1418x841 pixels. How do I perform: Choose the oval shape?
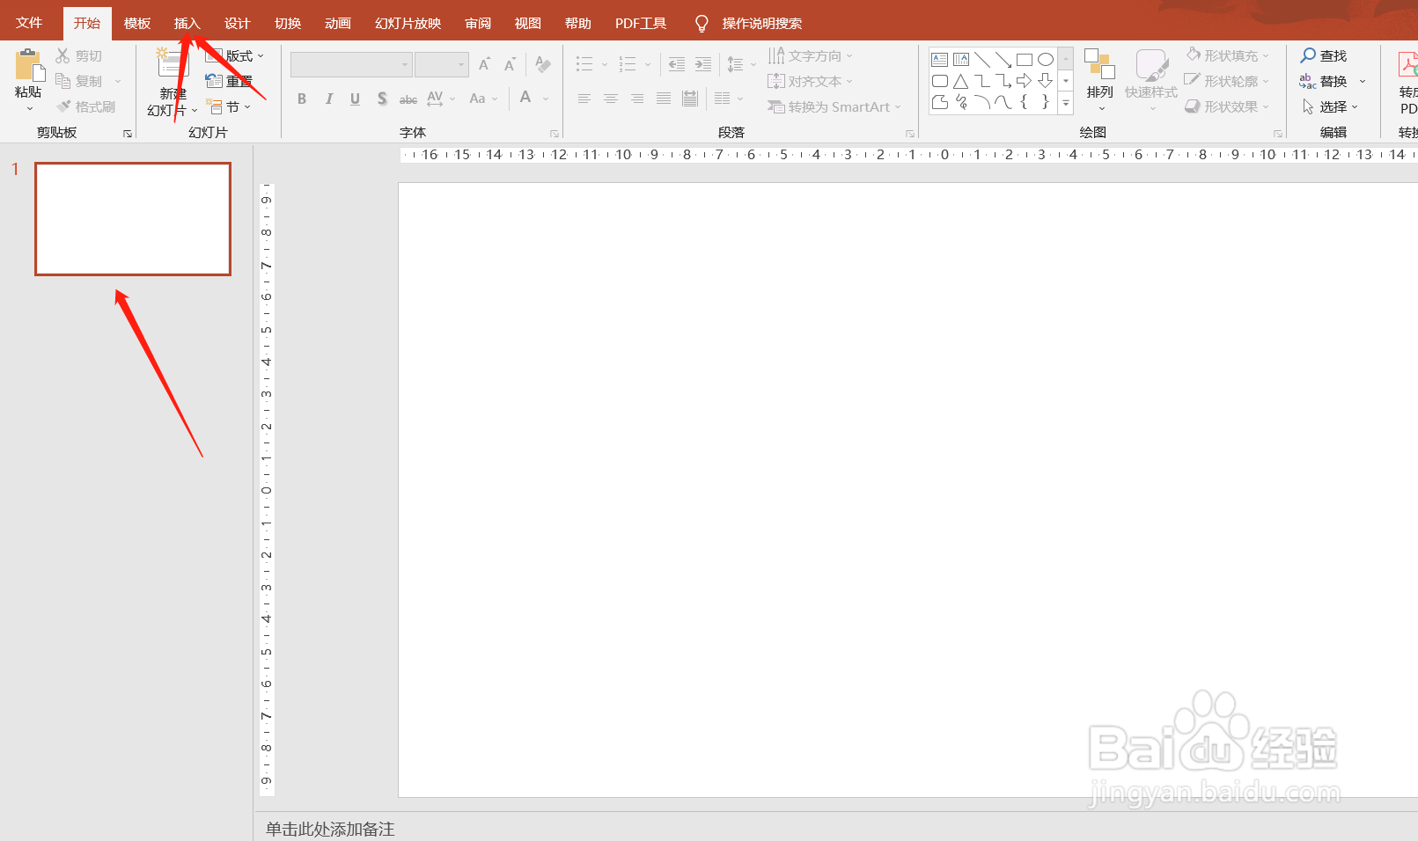click(x=1045, y=60)
